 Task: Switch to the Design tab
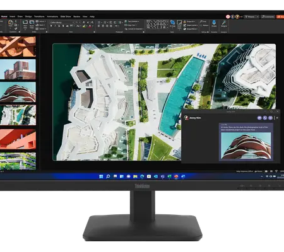tap(28, 16)
